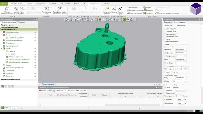Image resolution: width=203 pixels, height=114 pixels.
Task: Open the Шейдер dropdown
Action: point(177,81)
